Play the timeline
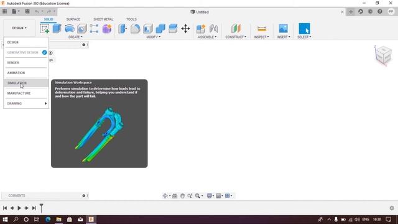398x224 pixels. pos(19,208)
